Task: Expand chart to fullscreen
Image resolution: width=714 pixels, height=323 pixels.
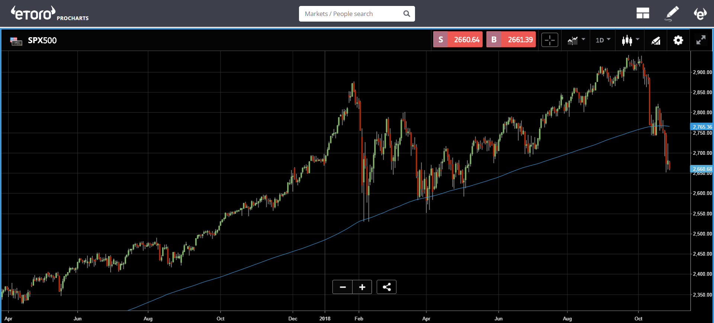Action: pyautogui.click(x=701, y=40)
